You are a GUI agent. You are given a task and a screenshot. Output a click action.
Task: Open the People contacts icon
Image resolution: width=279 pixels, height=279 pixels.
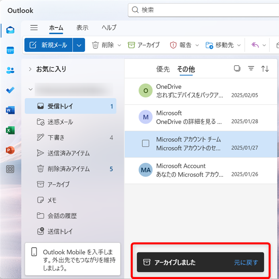tap(10, 70)
